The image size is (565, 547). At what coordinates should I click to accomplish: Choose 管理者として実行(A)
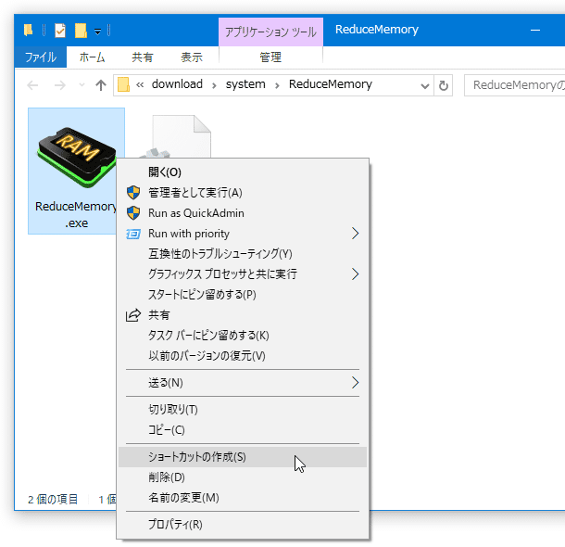243,193
